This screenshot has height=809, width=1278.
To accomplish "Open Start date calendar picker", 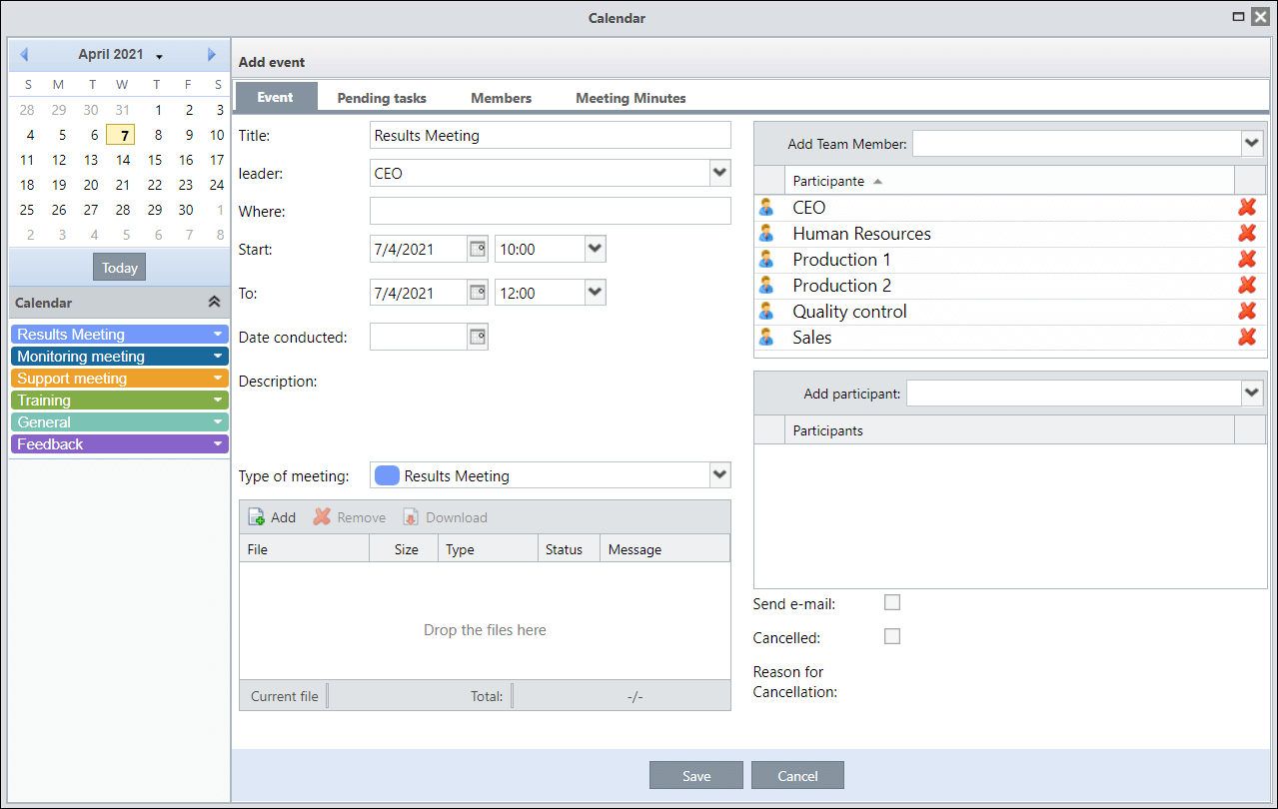I will tap(478, 249).
